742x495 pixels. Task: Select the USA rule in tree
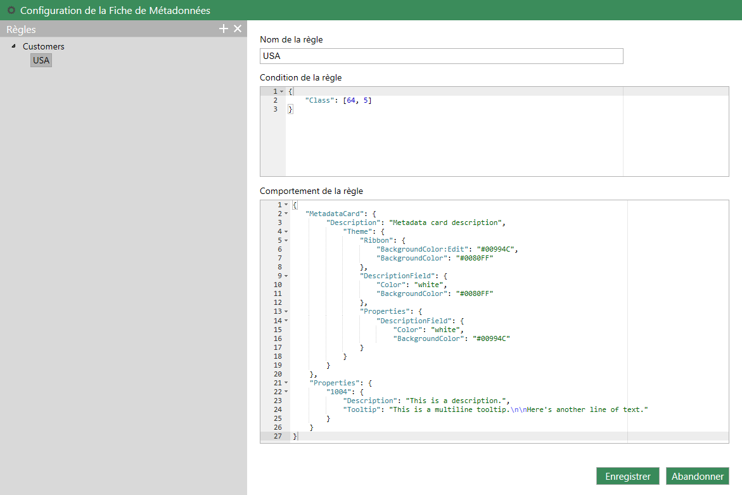point(41,61)
